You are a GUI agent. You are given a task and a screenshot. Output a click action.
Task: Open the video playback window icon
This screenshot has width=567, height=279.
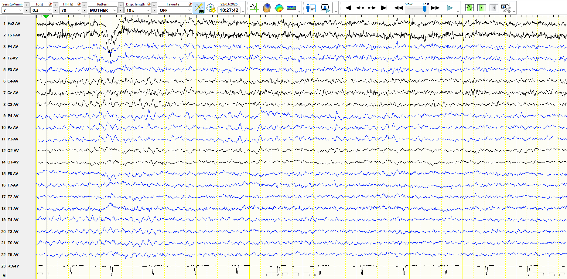pyautogui.click(x=325, y=8)
